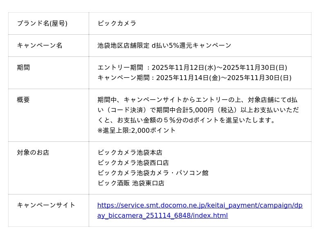
Task: Click the first line of the overview paragraph
Action: click(x=197, y=100)
